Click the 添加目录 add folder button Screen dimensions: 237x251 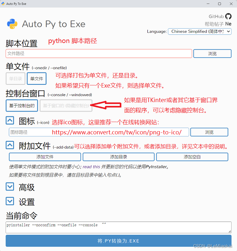click(x=118, y=157)
